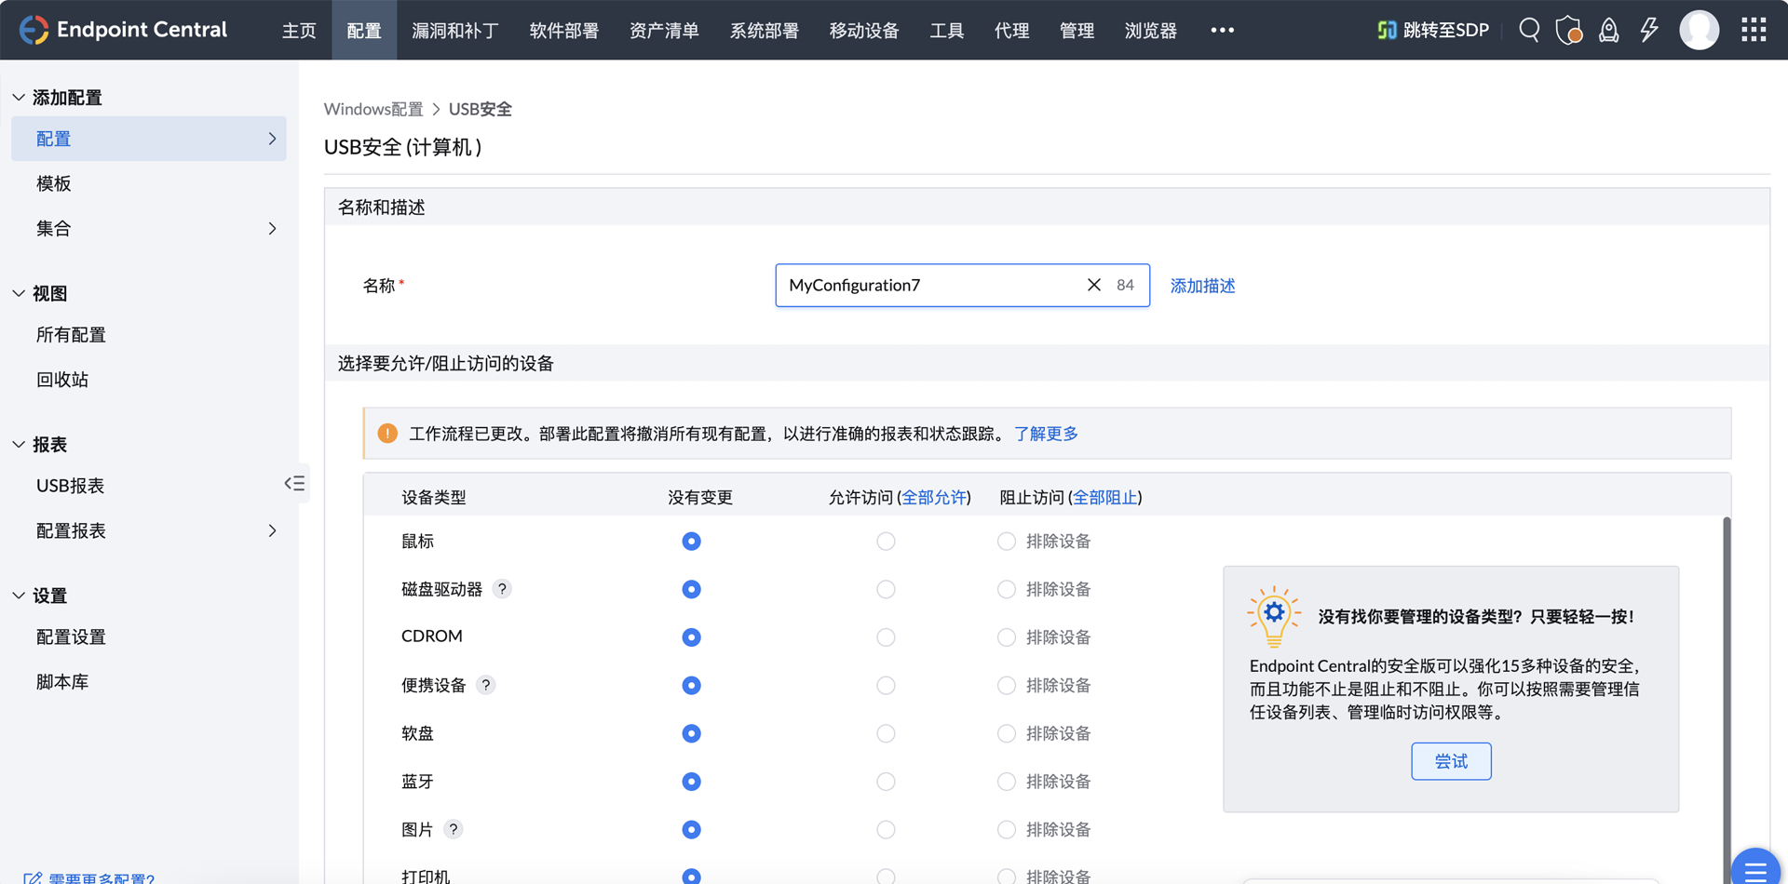Viewport: 1788px width, 884px height.
Task: Open the apps grid launcher icon
Action: click(x=1754, y=30)
